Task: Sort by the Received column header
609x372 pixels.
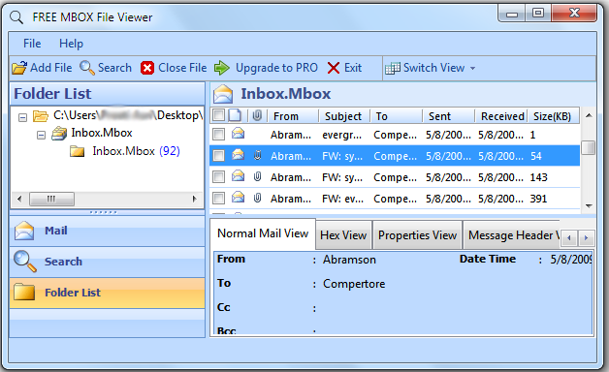Action: [x=502, y=116]
